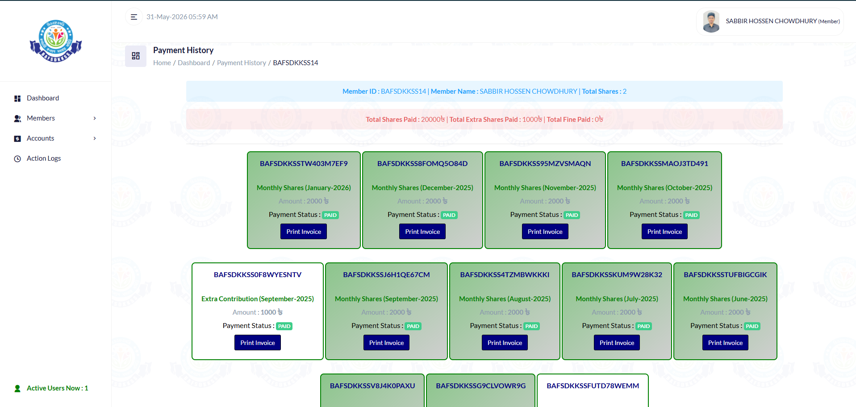Open the Members menu item
The width and height of the screenshot is (856, 407).
point(41,118)
